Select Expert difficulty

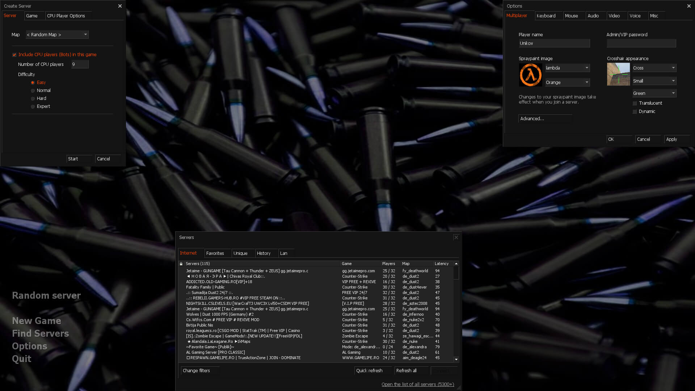[x=33, y=106]
